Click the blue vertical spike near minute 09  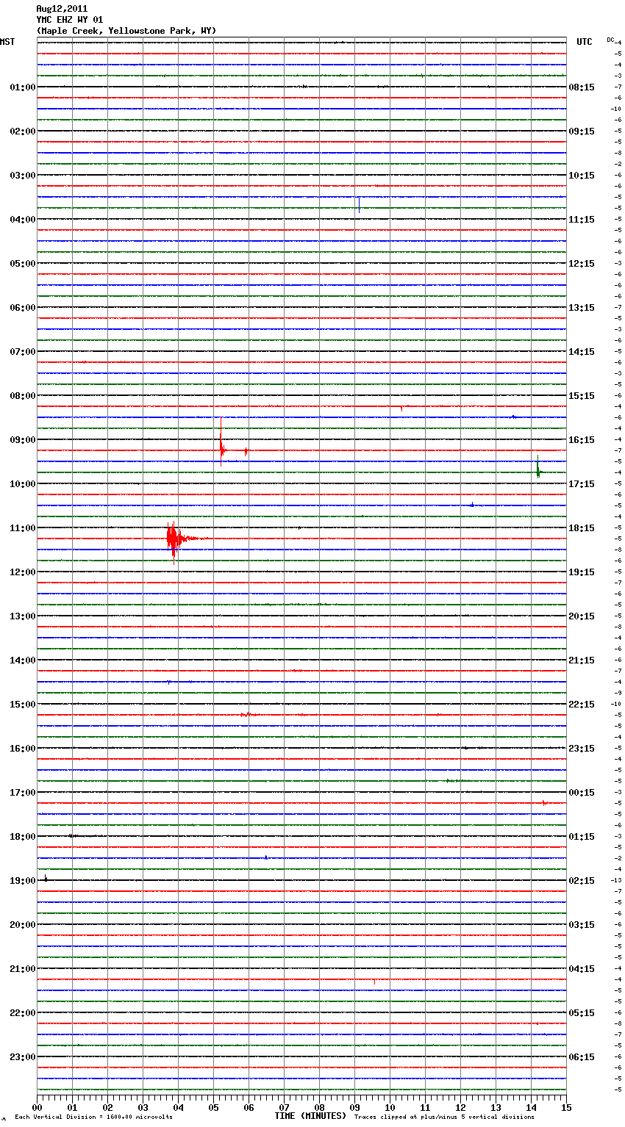coord(359,204)
